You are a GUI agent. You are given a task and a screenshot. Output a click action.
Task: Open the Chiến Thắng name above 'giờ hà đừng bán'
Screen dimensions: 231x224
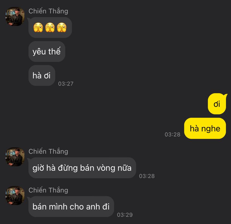click(x=48, y=151)
